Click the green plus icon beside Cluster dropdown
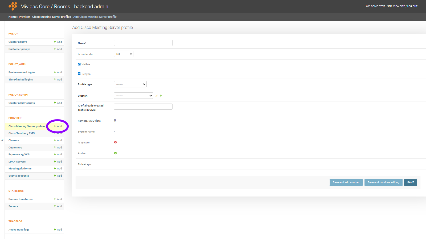Image resolution: width=426 pixels, height=239 pixels. 161,96
